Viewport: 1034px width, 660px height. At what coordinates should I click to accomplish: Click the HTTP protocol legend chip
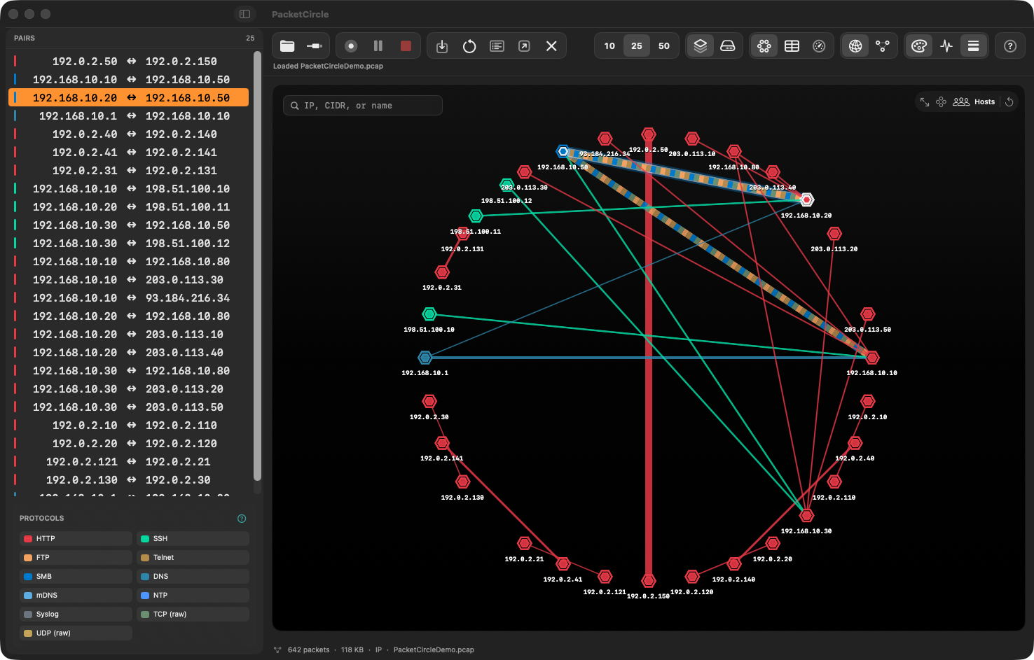(x=76, y=539)
